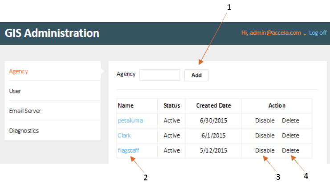This screenshot has height=189, width=330.
Task: Click the GIS Administration header title
Action: point(52,33)
